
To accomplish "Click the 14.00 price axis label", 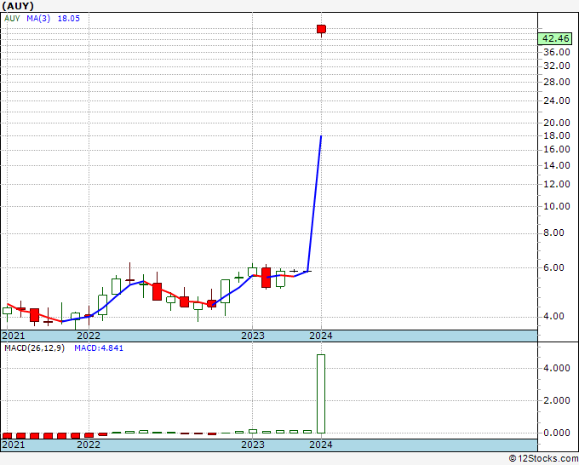I will point(557,165).
